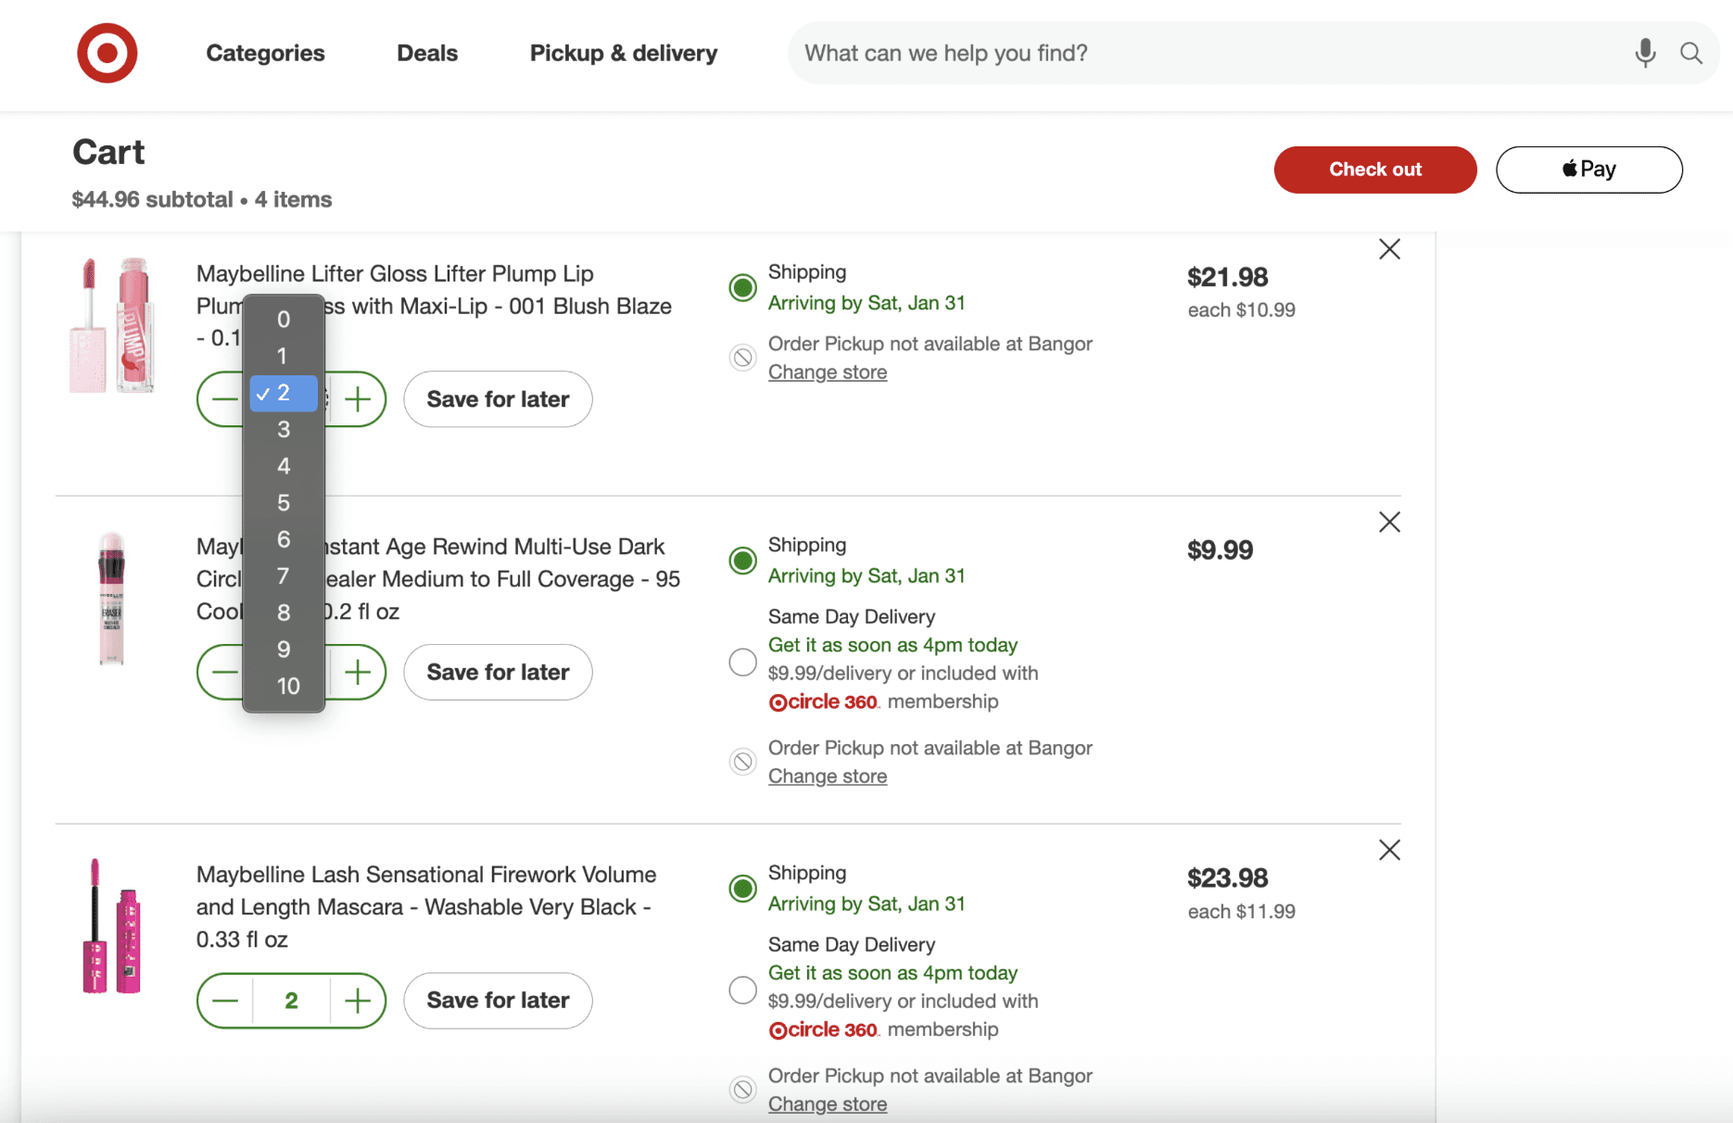Select quantity 0 in the dropdown
Screen dimensions: 1733x1123
pos(284,320)
